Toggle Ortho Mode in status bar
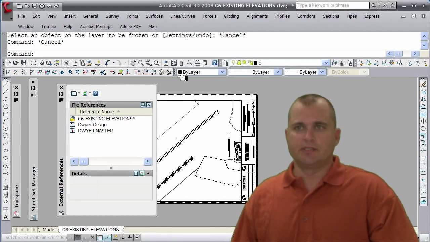Image resolution: width=430 pixels, height=242 pixels. (x=85, y=237)
